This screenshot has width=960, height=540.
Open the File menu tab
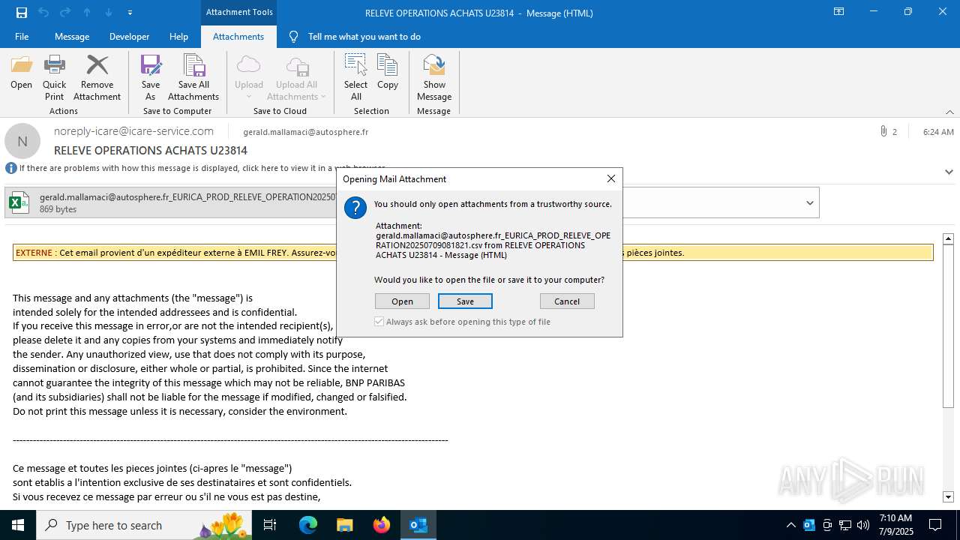pyautogui.click(x=22, y=36)
